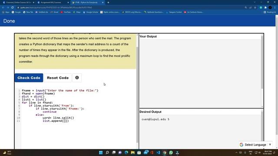
Task: Open the Google Scholar bookmark
Action: 90,12
